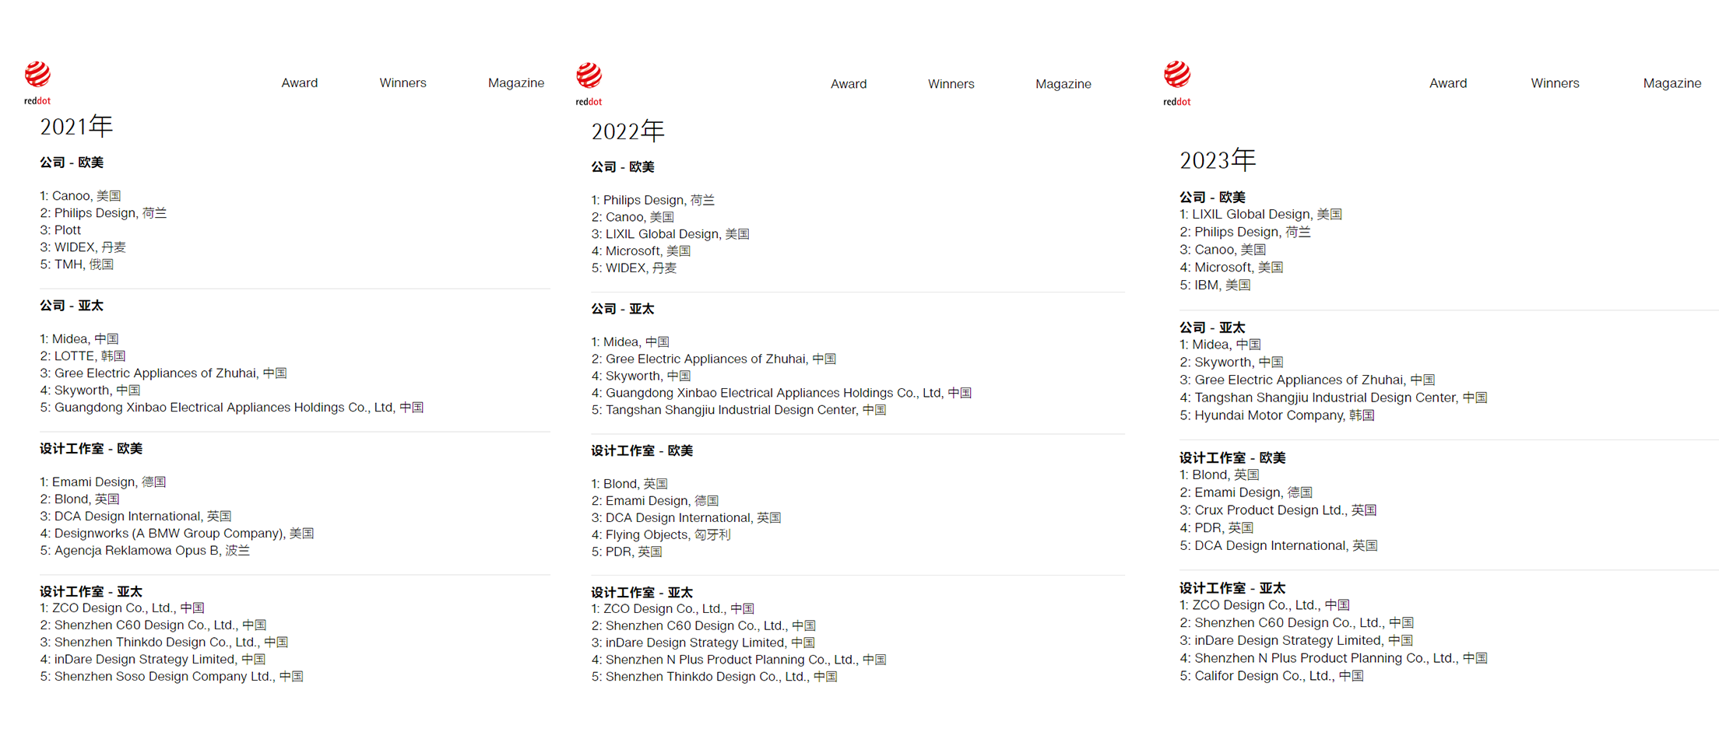1719x739 pixels.
Task: Click '4: PDR, 英国' in 2023 list
Action: (x=1216, y=527)
